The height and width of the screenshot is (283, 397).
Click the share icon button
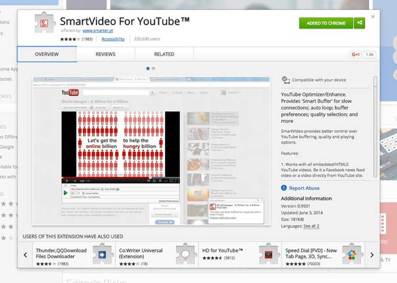point(359,23)
